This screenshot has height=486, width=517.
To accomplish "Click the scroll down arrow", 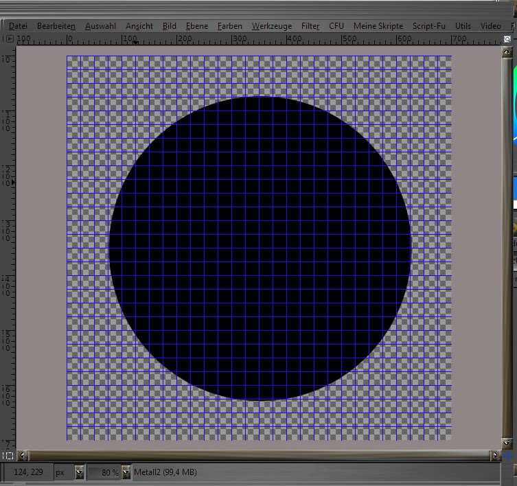I will pos(507,443).
